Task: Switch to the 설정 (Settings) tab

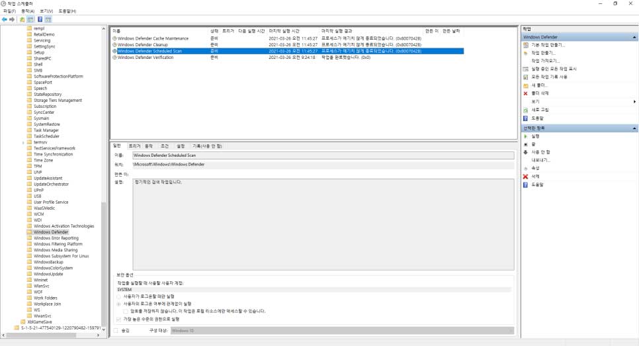Action: (x=181, y=146)
